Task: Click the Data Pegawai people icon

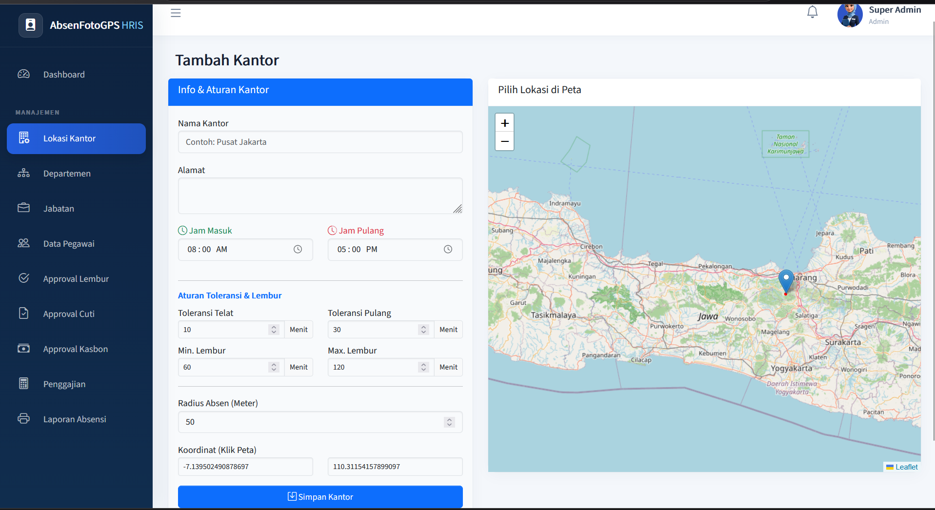Action: (23, 243)
